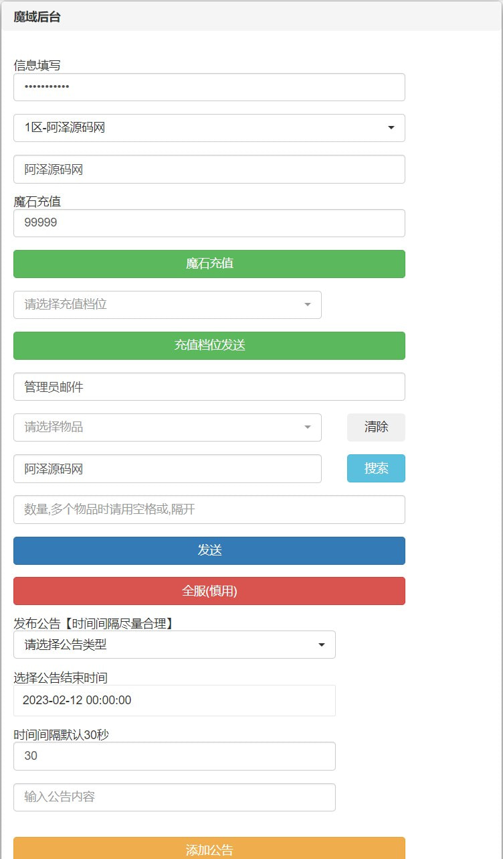503x859 pixels.
Task: Expand the 请选择公告类型 dropdown
Action: (x=174, y=645)
